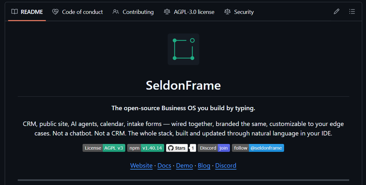Open the Discord text link
Image resolution: width=366 pixels, height=185 pixels.
click(226, 165)
